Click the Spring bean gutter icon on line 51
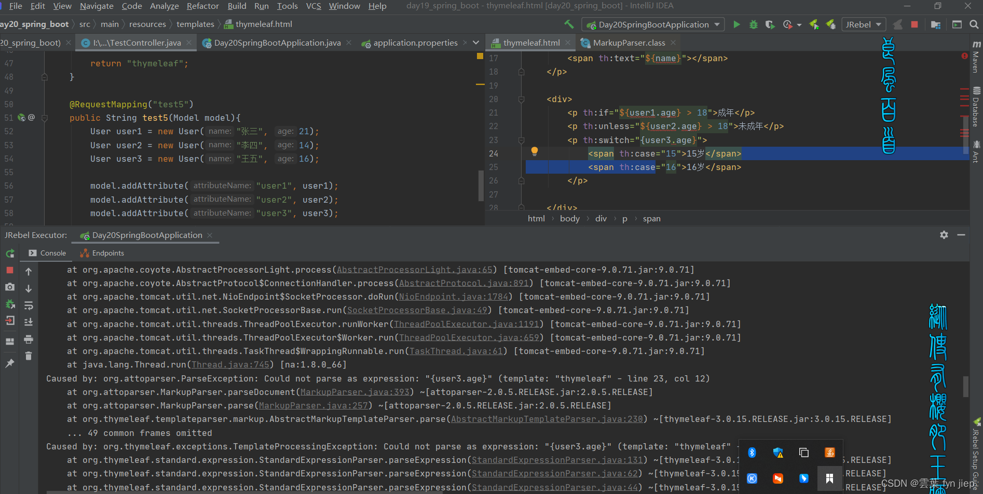The height and width of the screenshot is (494, 983). pyautogui.click(x=21, y=118)
